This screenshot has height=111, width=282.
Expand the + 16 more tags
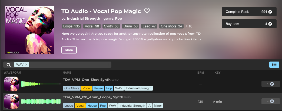coord(189,26)
